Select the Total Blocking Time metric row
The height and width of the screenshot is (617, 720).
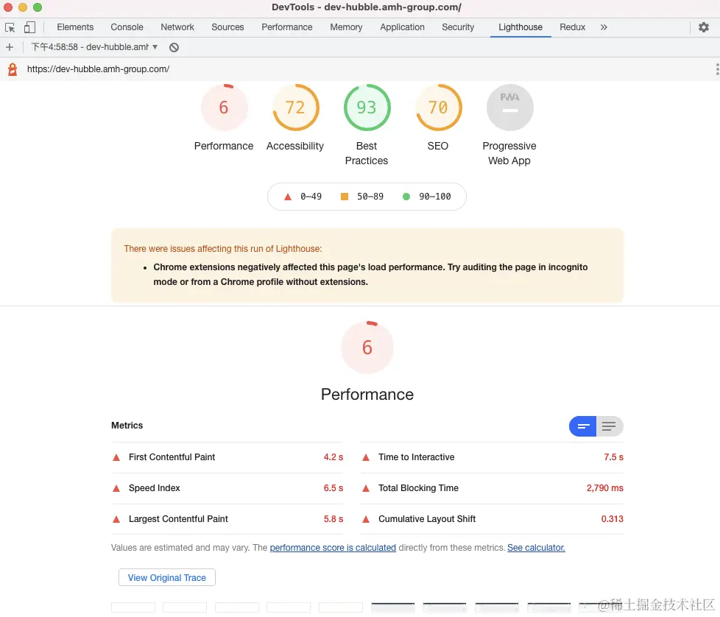click(x=493, y=488)
